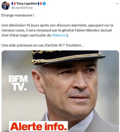The height and width of the screenshot is (132, 120).
Task: Click the "Étrange manœuvre !" text line
Action: (18, 15)
